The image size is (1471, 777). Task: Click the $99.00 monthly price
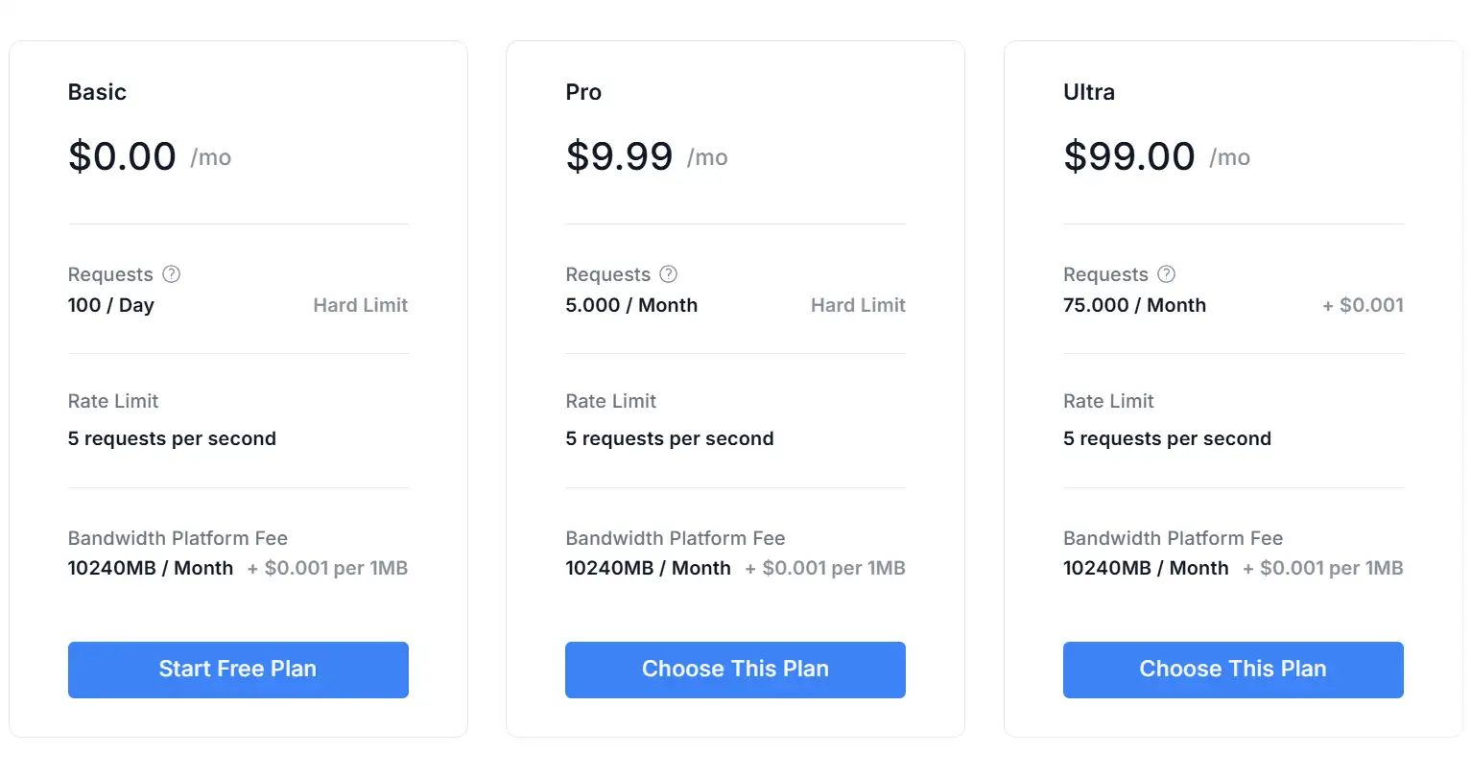coord(1129,156)
